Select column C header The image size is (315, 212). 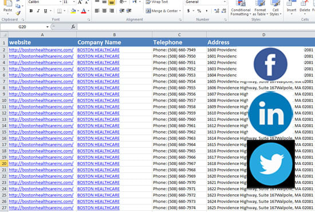point(179,35)
